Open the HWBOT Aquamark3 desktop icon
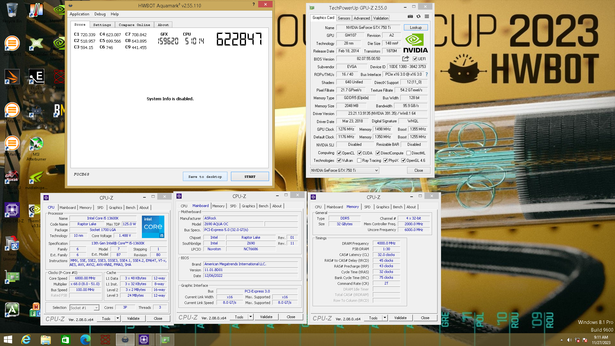615x346 pixels. (36, 115)
